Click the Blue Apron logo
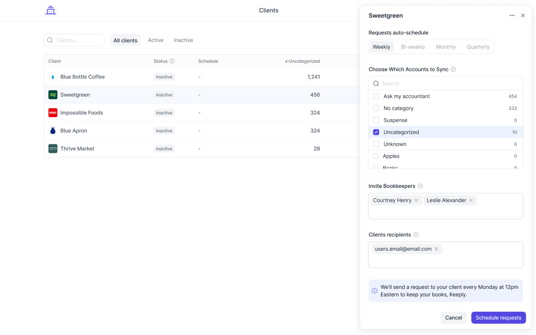Viewport: 536px width, 335px height. tap(53, 131)
